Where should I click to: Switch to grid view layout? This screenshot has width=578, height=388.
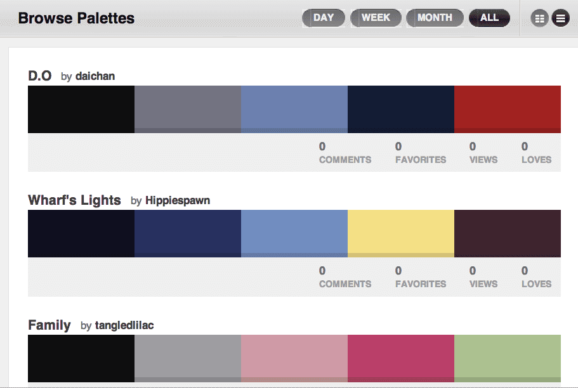539,18
